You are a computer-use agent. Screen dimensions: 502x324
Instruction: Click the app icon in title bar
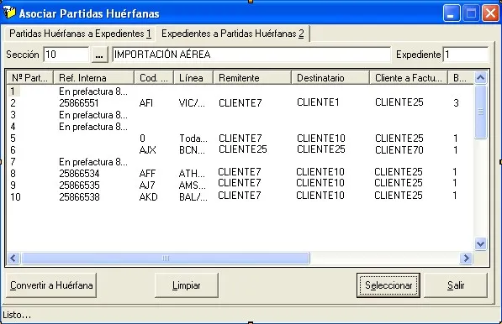9,13
